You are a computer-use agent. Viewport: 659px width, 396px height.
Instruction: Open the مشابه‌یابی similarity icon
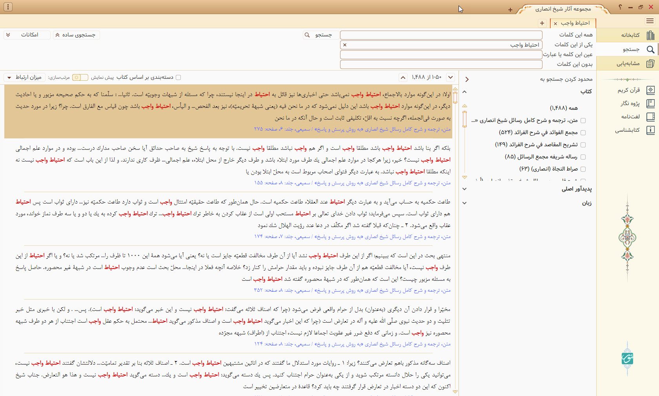[650, 64]
